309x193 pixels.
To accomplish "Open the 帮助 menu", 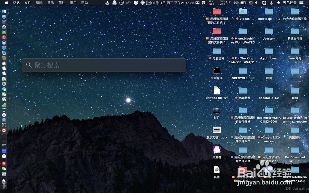I will (85, 2).
